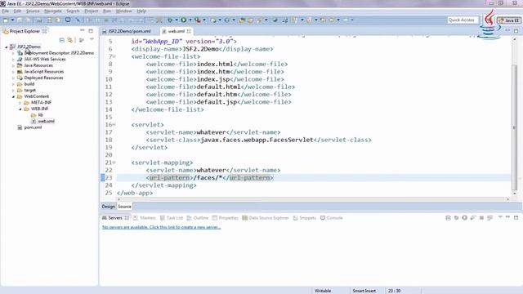Viewport: 523px width, 294px height.
Task: Close the Servers view tab
Action: coord(127,218)
